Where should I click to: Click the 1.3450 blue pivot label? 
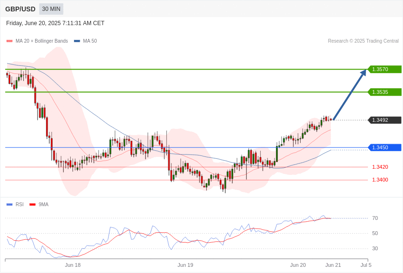(385, 147)
